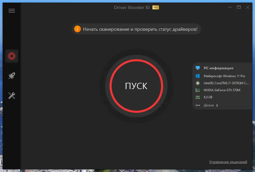Maximize the Driver Booster window
The height and width of the screenshot is (172, 255).
(x=239, y=7)
